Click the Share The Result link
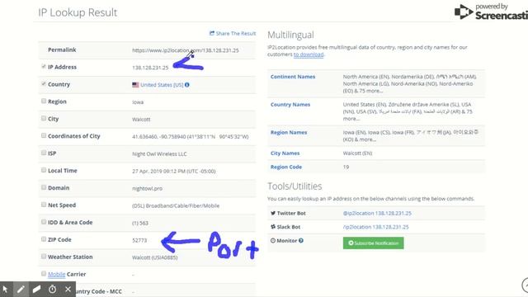 click(x=233, y=33)
